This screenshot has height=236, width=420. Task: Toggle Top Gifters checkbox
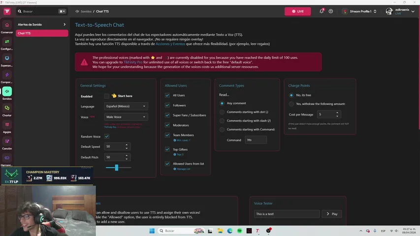167,149
